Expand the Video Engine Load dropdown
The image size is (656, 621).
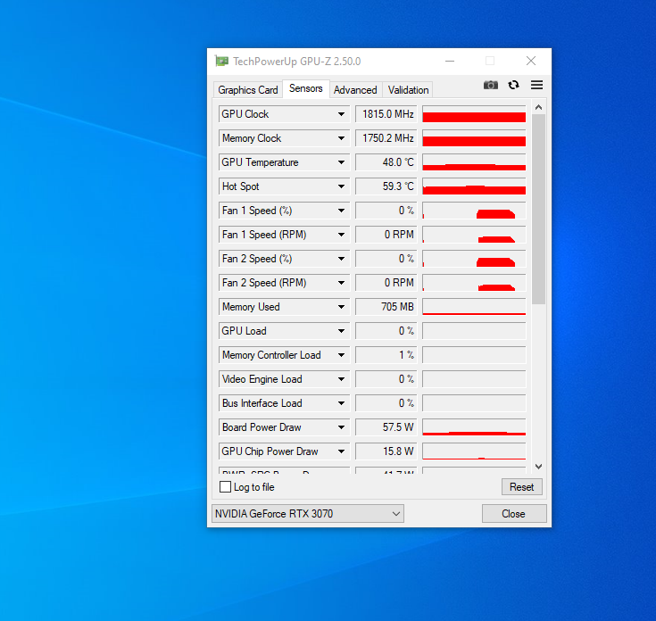point(341,379)
